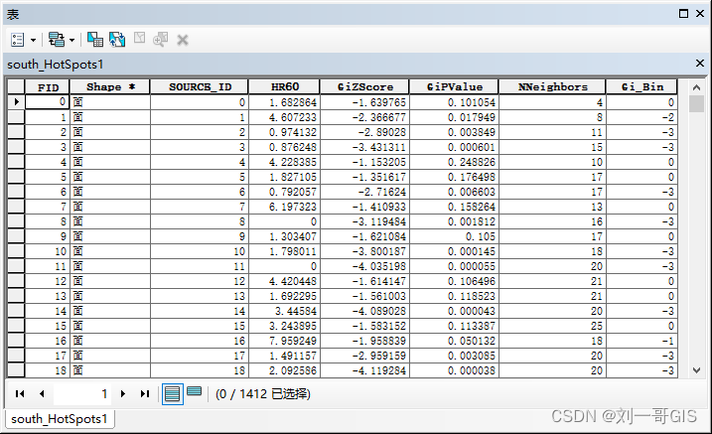Expand the Related Tables dropdown arrow
This screenshot has height=434, width=712.
[71, 40]
